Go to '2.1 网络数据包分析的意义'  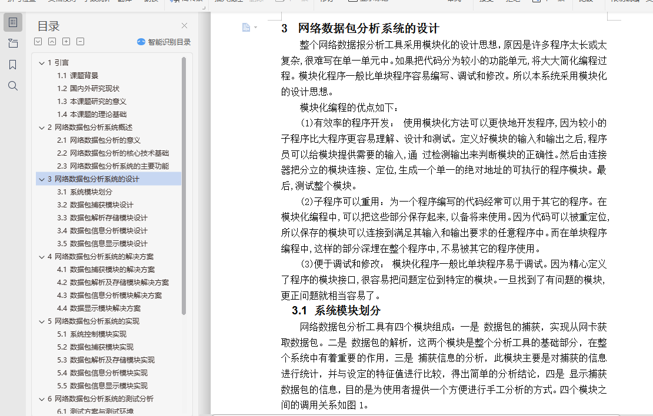pos(99,140)
